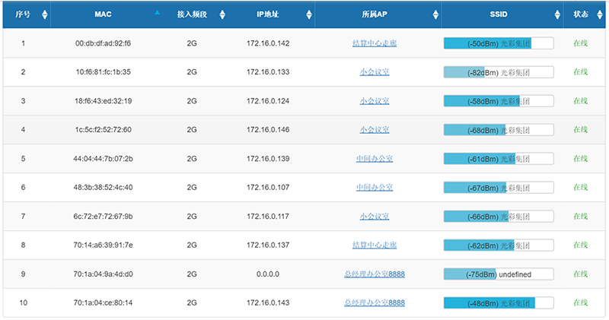This screenshot has height=320, width=609.
Task: Open 总经理办公室8888 link in row 10
Action: coord(375,303)
